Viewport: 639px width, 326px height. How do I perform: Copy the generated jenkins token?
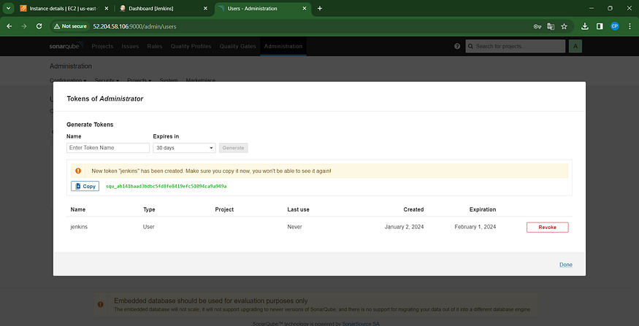point(85,186)
